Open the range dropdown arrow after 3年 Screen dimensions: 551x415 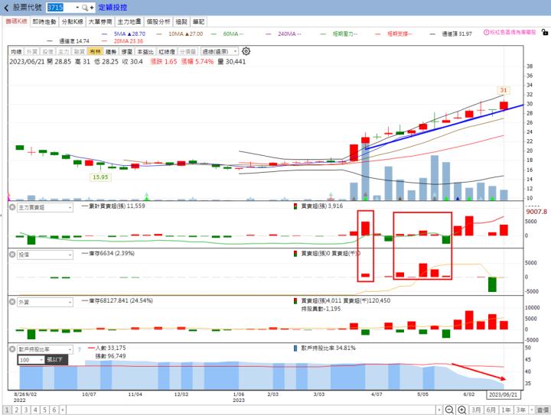pyautogui.click(x=531, y=410)
